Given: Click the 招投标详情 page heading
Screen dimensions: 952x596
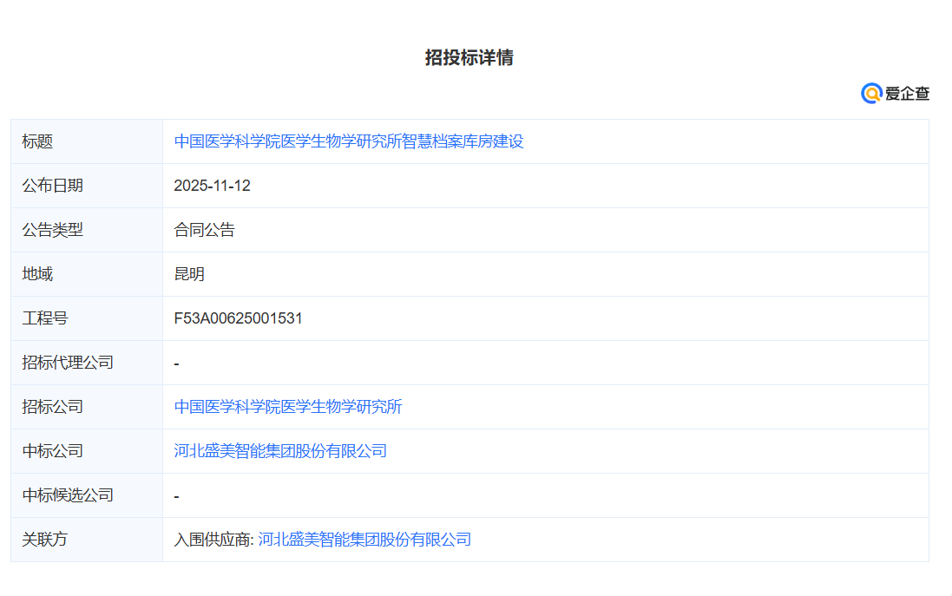Looking at the screenshot, I should coord(469,57).
